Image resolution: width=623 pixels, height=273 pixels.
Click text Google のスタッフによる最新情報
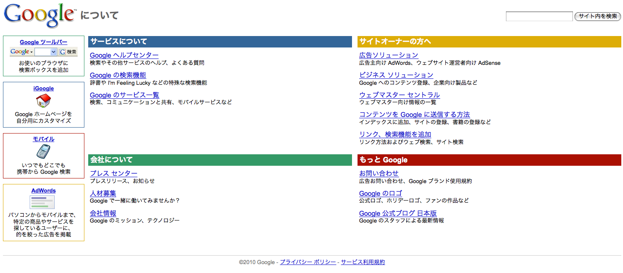click(x=402, y=221)
